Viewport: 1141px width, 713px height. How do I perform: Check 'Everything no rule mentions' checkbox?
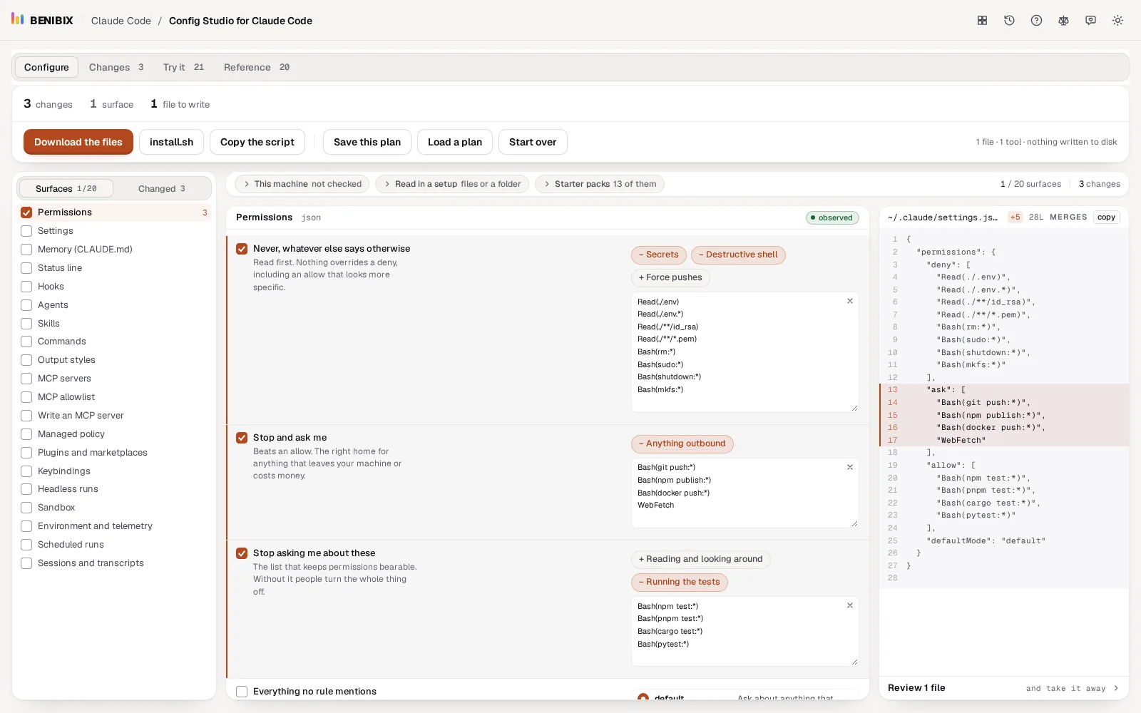(x=242, y=692)
